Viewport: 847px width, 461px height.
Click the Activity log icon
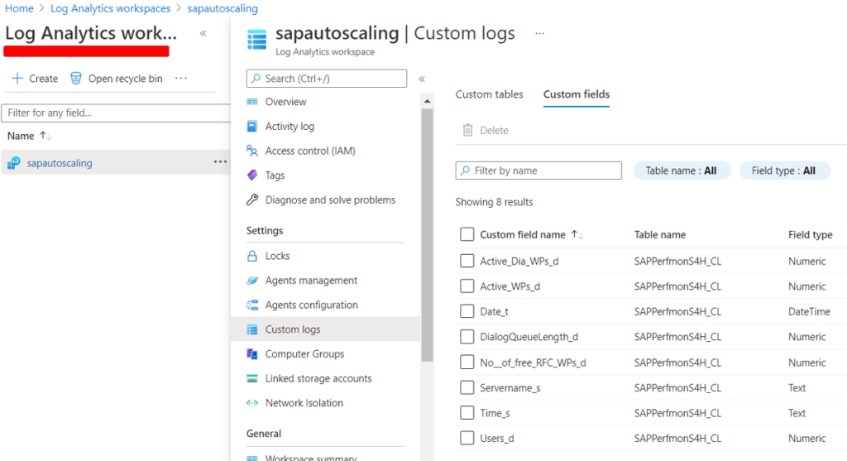pos(252,126)
